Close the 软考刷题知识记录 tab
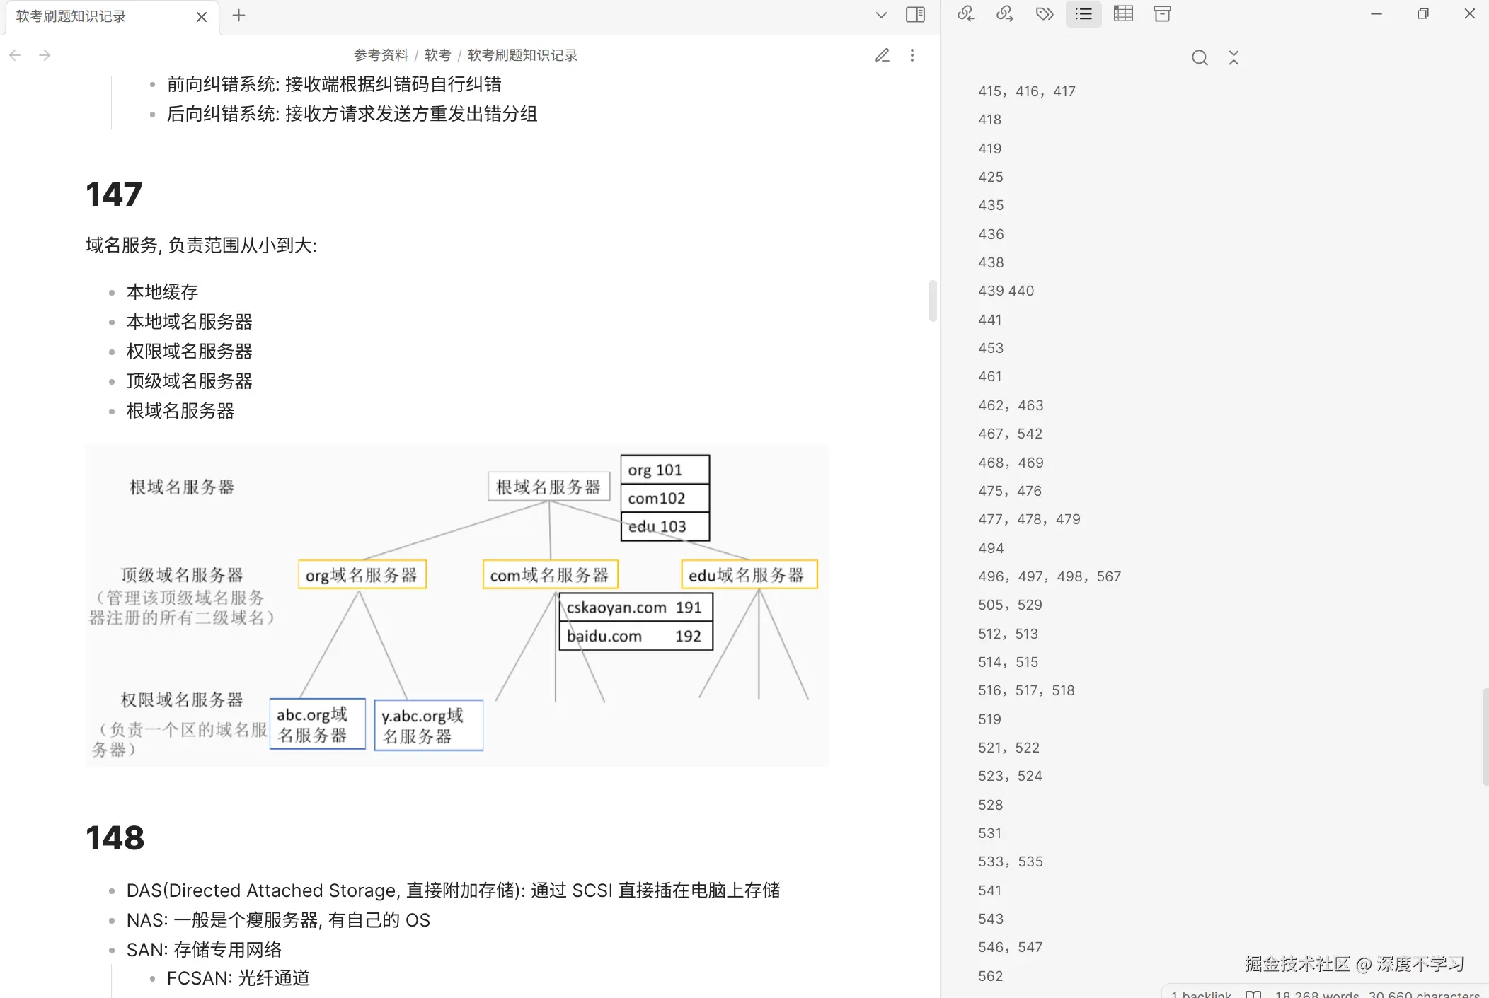The height and width of the screenshot is (998, 1489). tap(202, 17)
